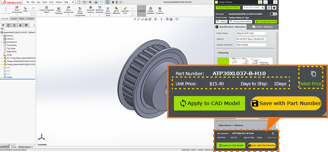
Task: Click Update Speedpak
Action: coord(150,10)
